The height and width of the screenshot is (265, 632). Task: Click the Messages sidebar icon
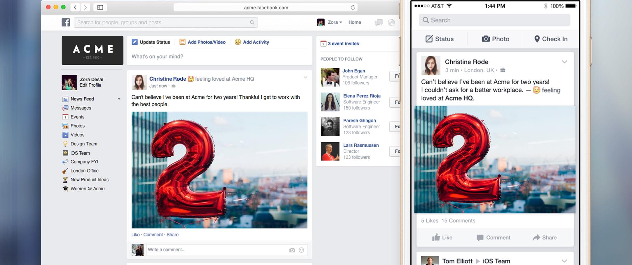point(65,108)
